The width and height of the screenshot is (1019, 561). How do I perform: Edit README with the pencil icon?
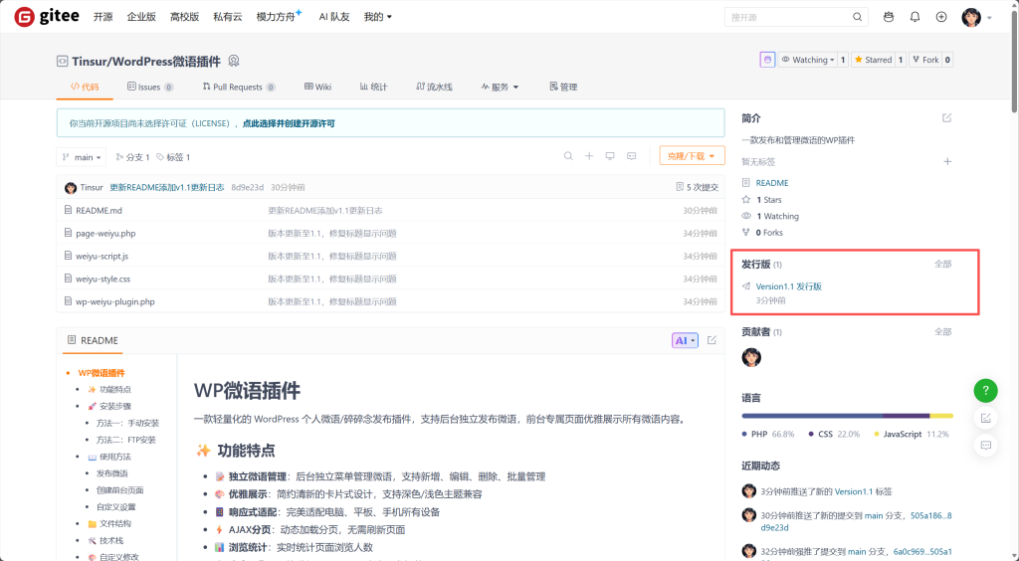[712, 340]
